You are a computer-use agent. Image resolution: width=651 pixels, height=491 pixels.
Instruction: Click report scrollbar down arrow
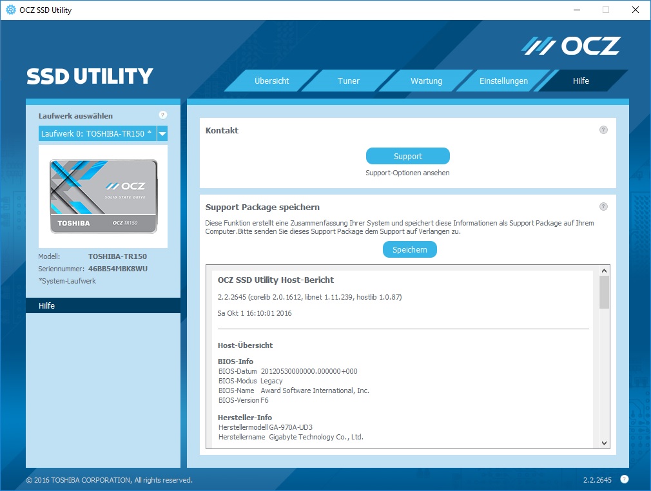[x=604, y=443]
